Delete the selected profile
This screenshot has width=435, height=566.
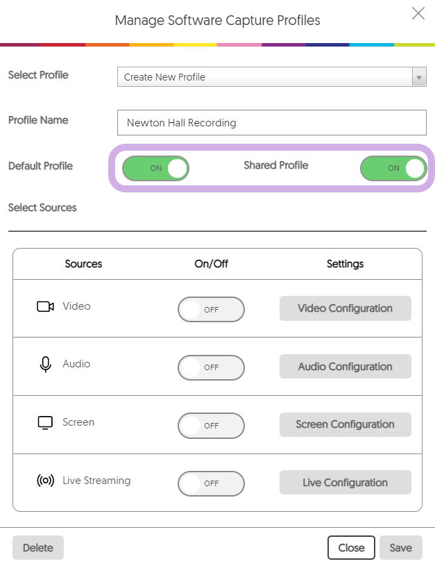coord(38,547)
